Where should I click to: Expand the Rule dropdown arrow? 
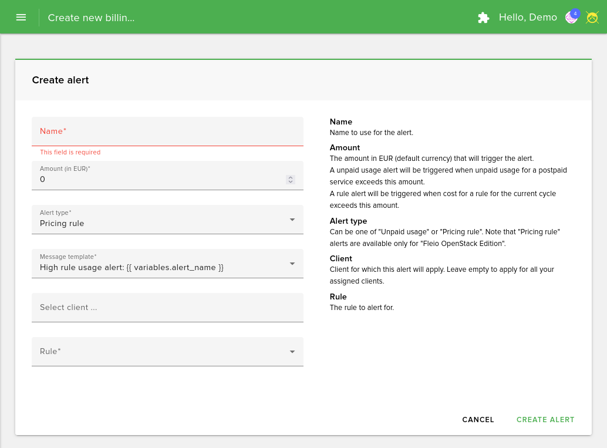coord(292,352)
